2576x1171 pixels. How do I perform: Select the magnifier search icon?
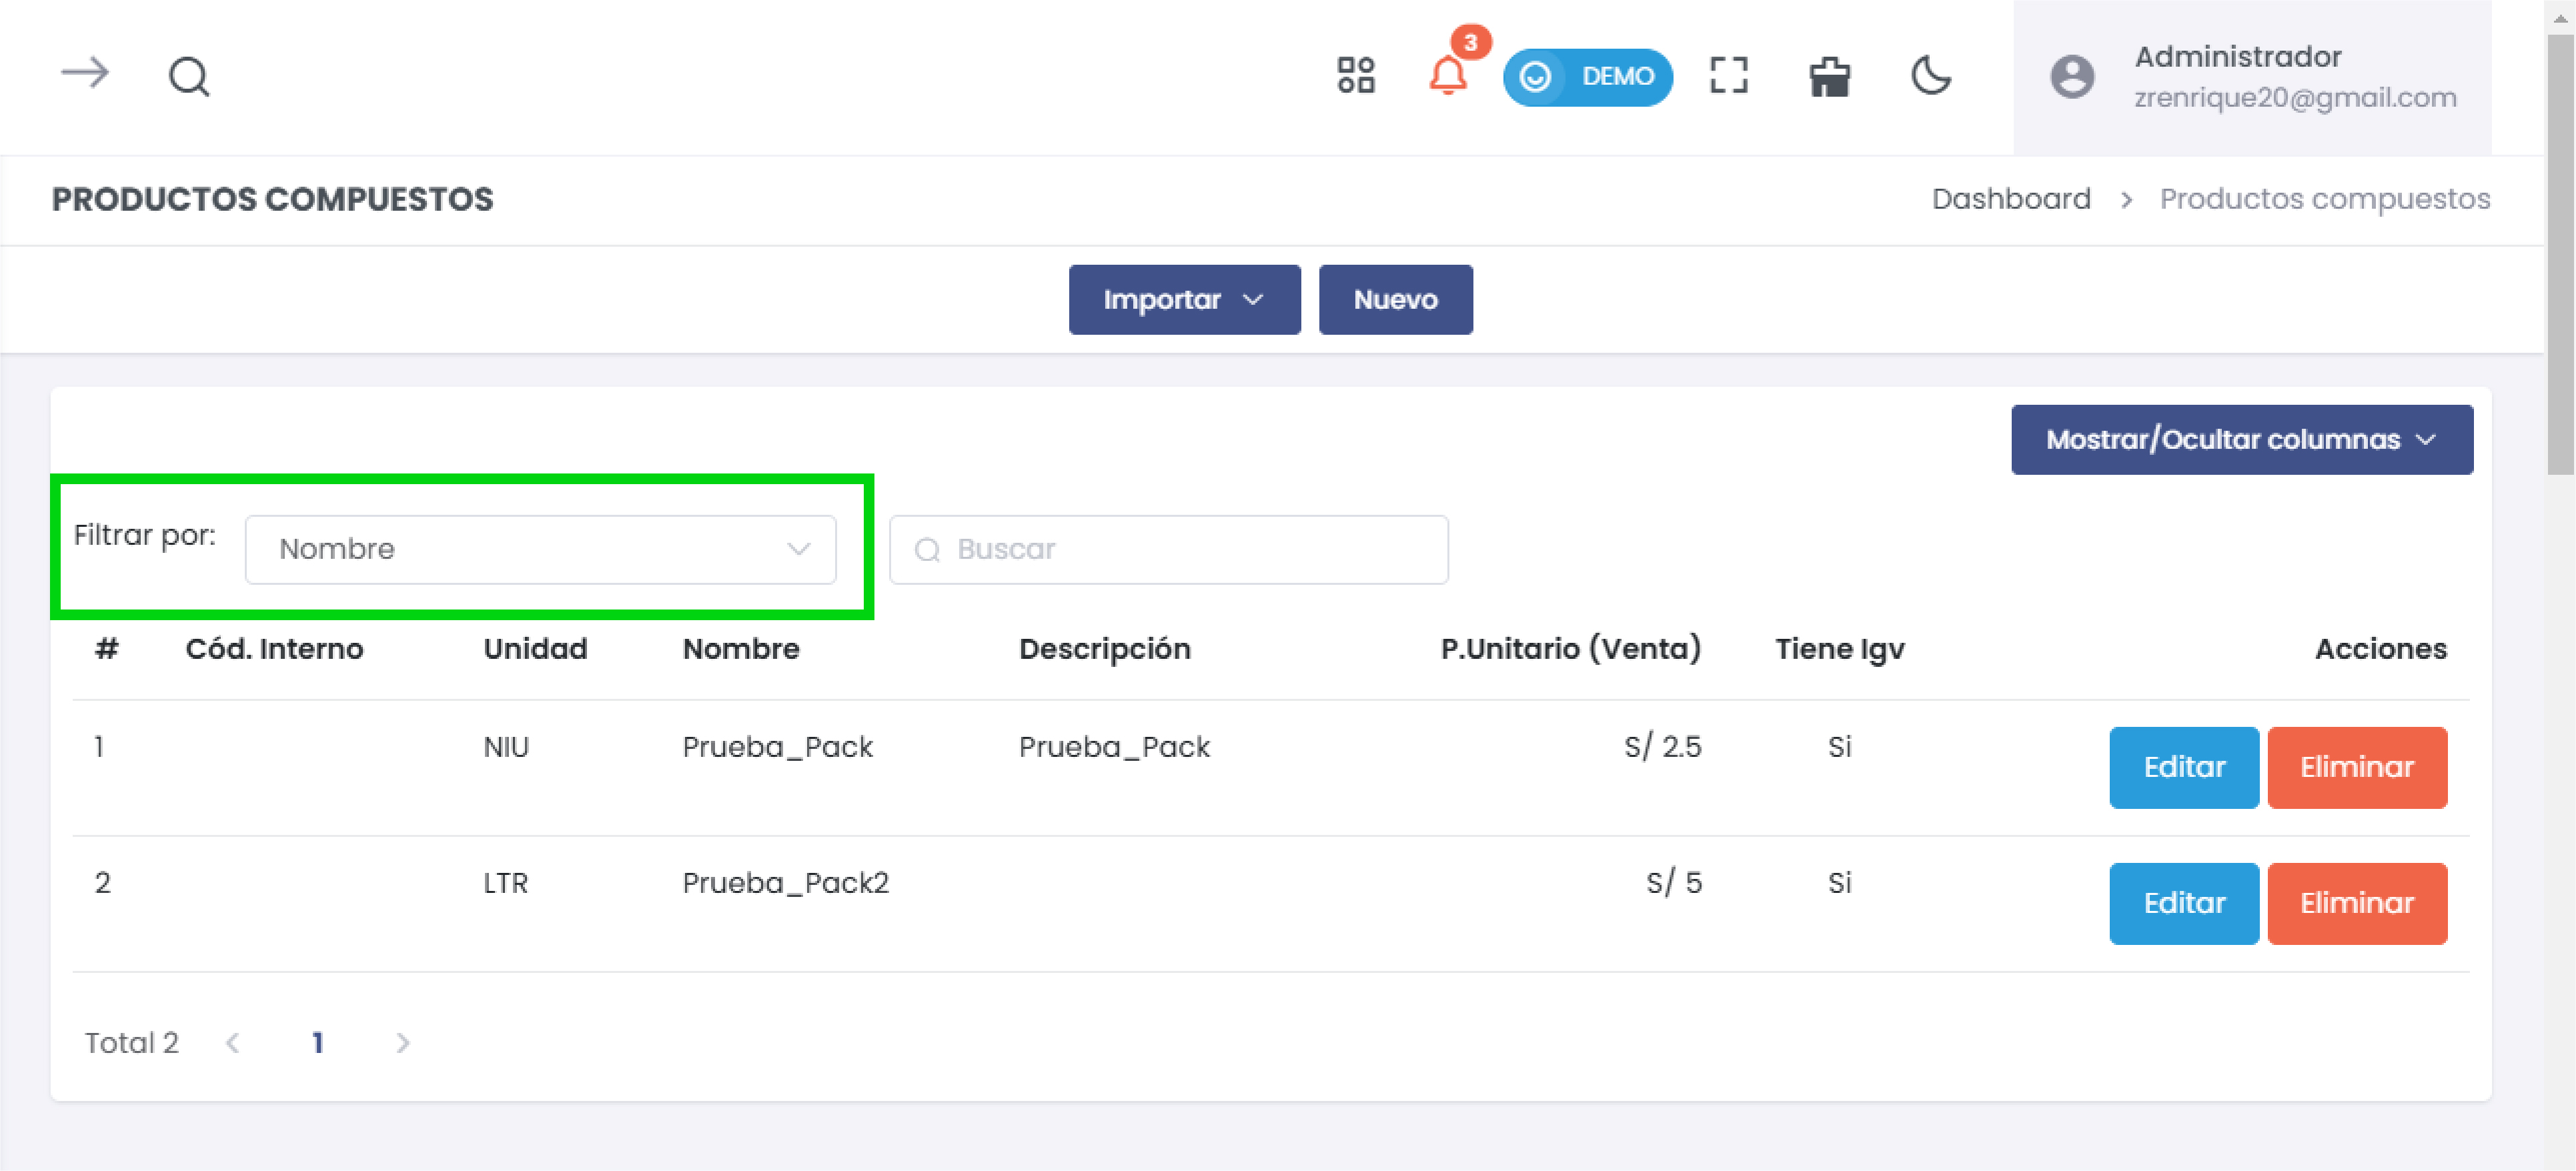tap(189, 76)
